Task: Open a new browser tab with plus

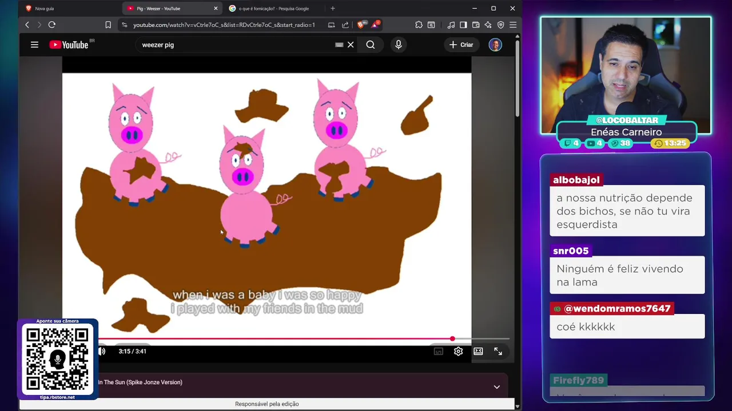Action: (332, 9)
